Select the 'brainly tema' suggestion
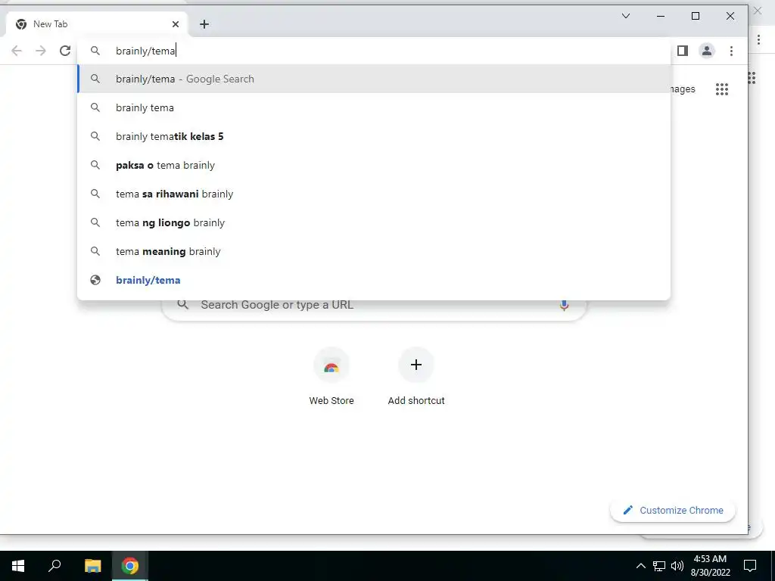 (374, 107)
